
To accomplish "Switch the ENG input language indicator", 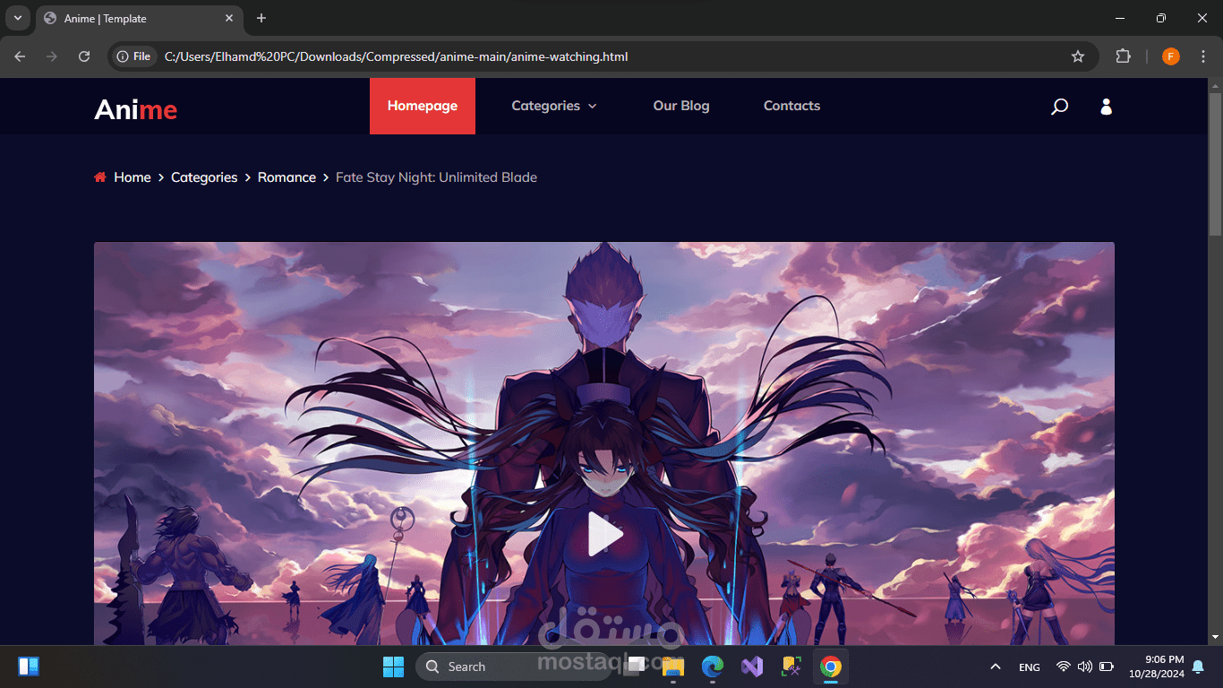I will tap(1030, 667).
